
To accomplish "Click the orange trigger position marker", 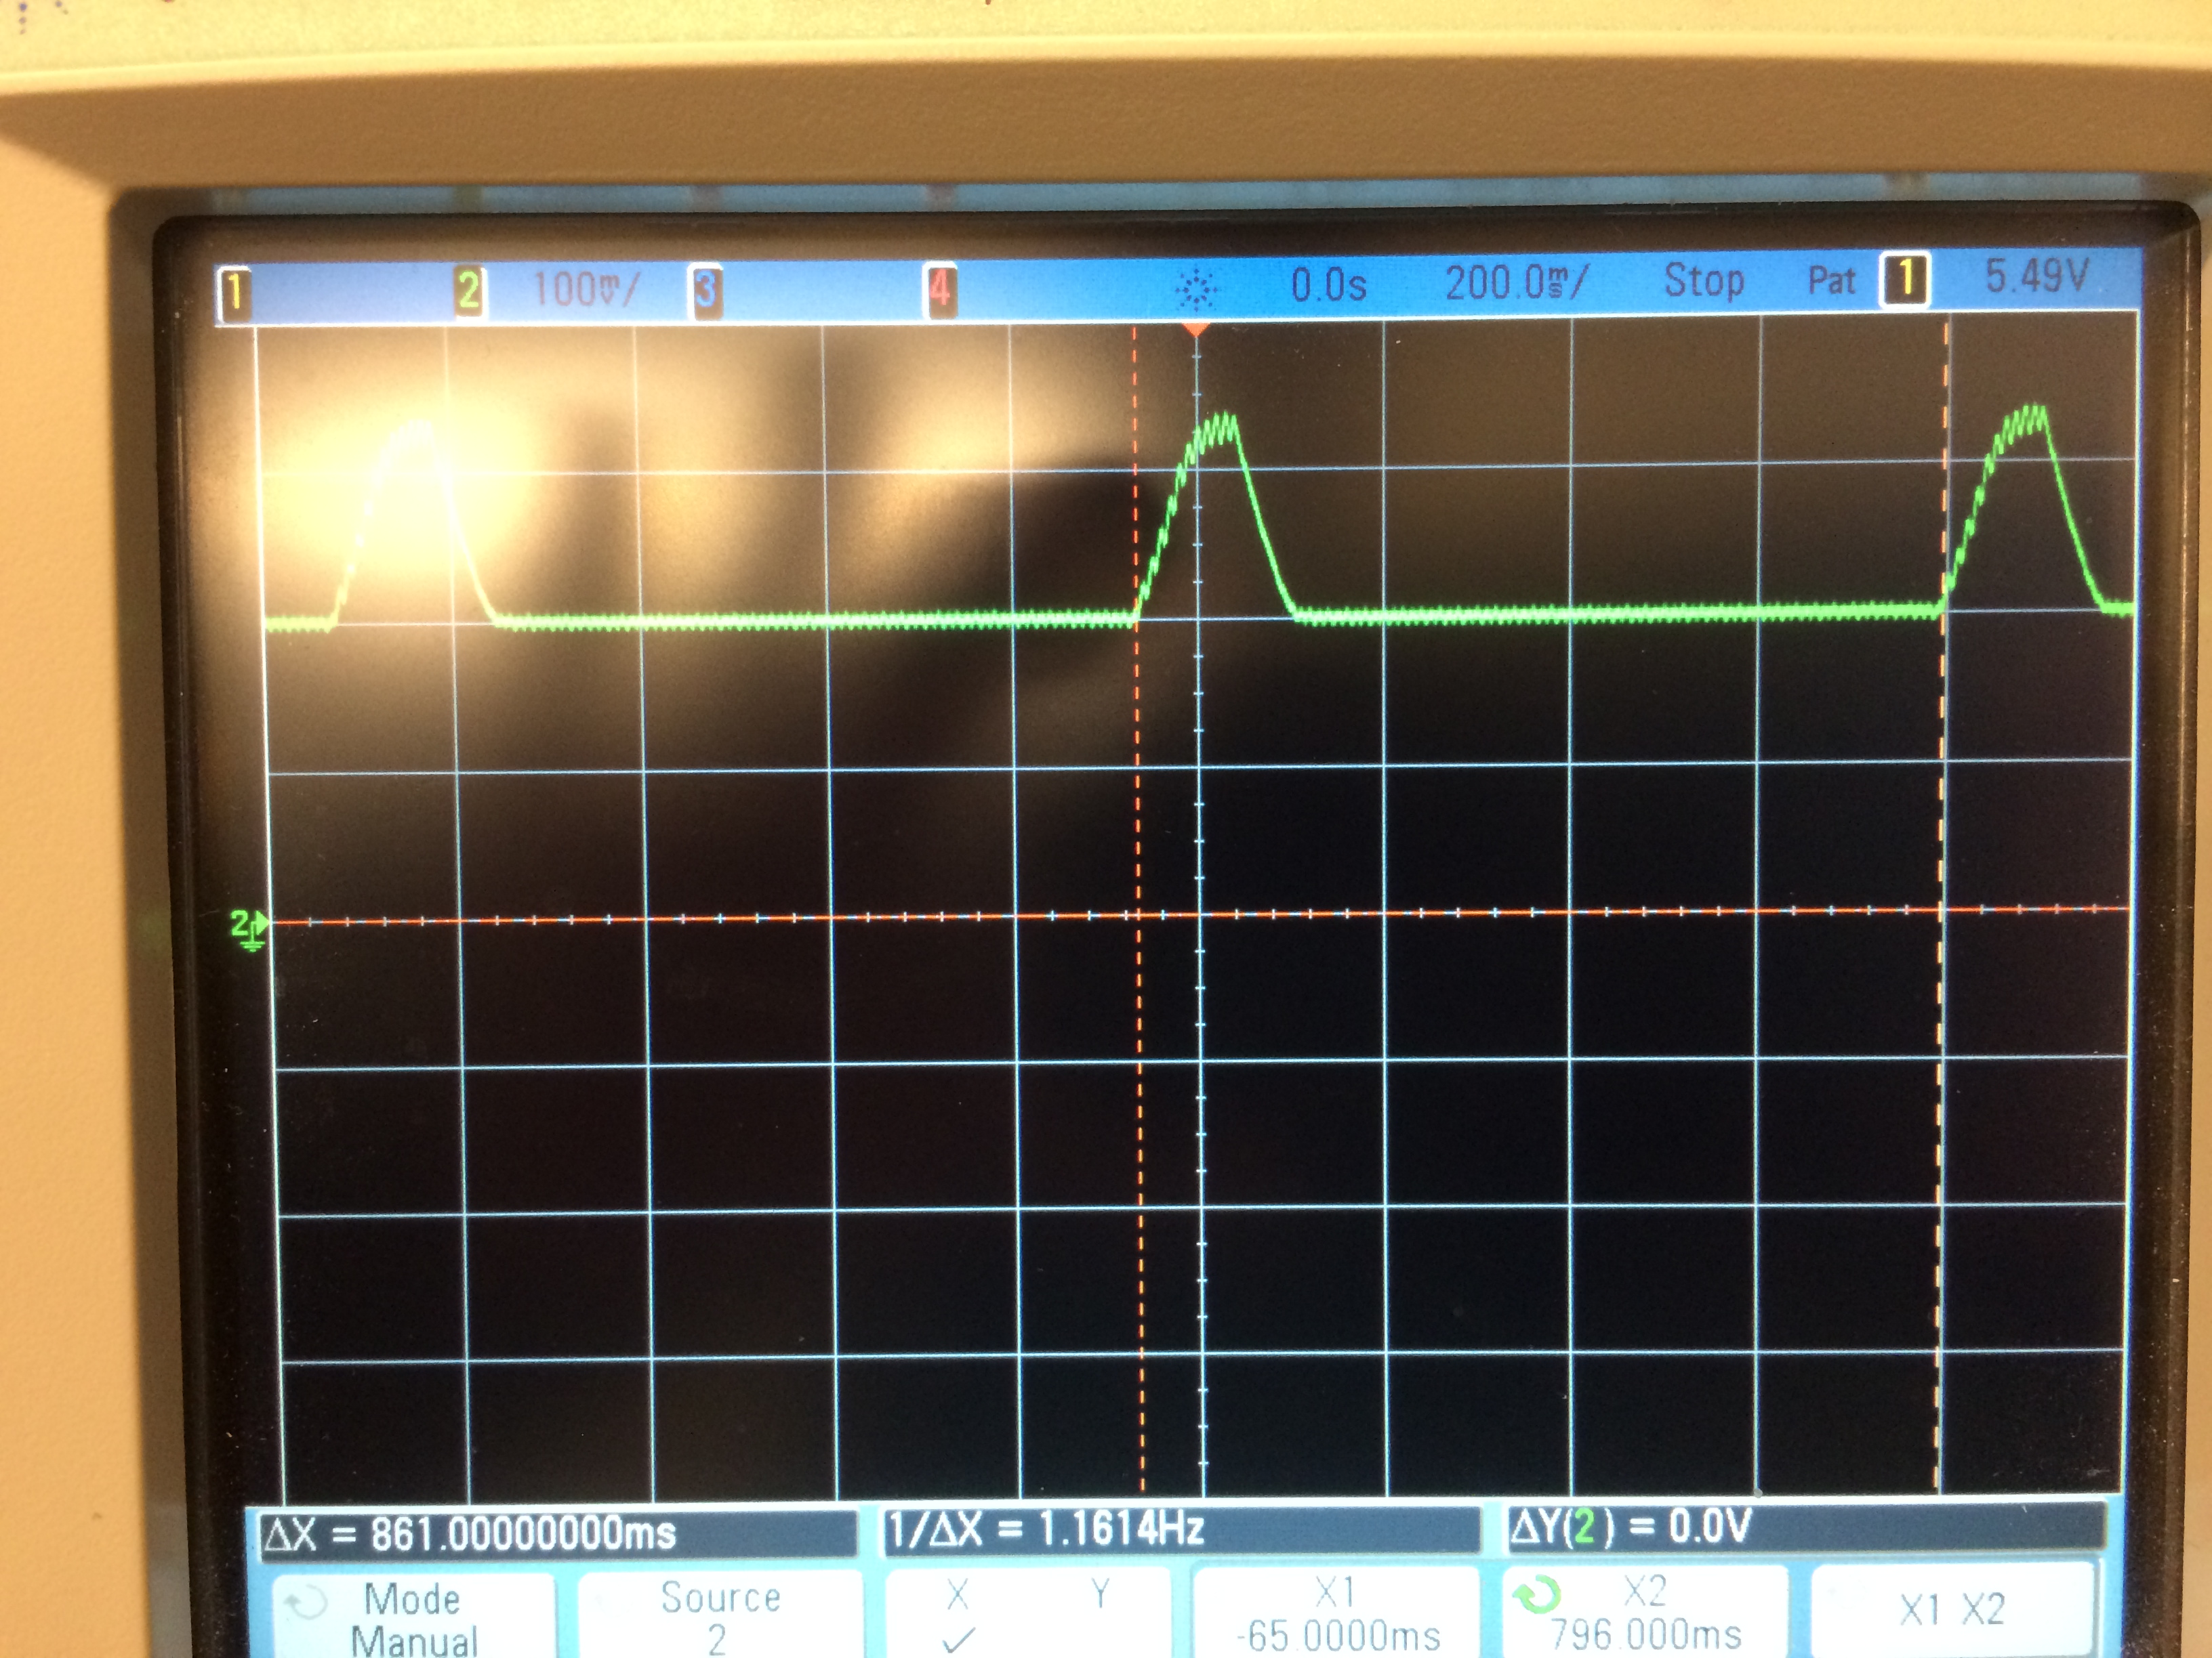I will click(1196, 328).
